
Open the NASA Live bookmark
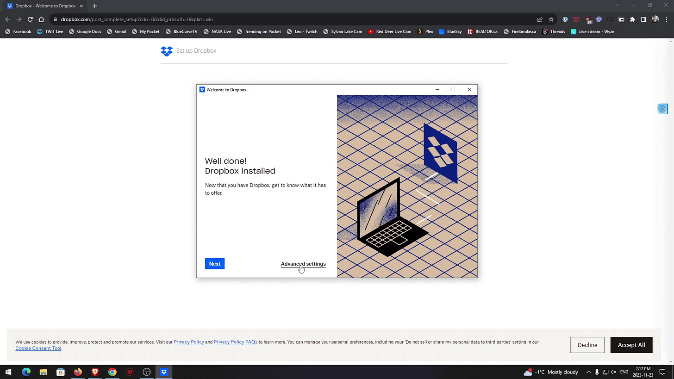(x=217, y=31)
